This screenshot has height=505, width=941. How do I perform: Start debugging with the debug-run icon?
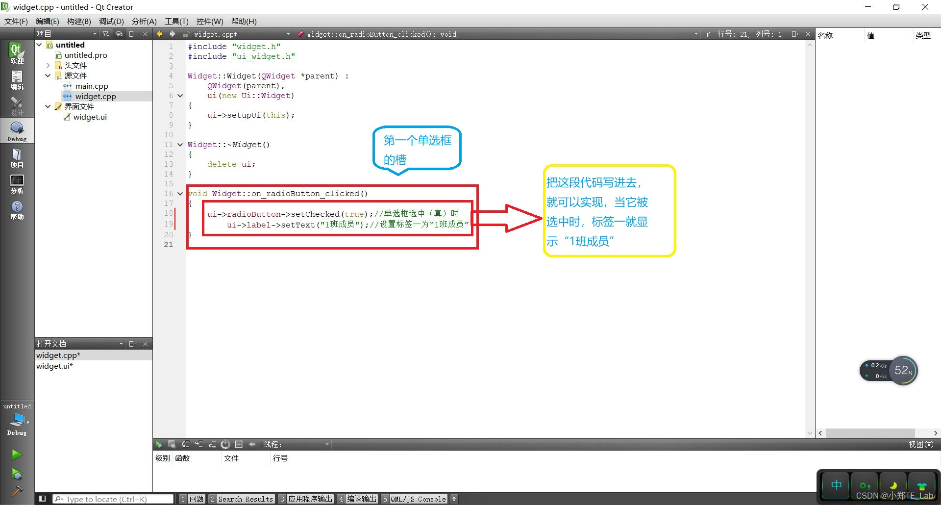pyautogui.click(x=17, y=474)
